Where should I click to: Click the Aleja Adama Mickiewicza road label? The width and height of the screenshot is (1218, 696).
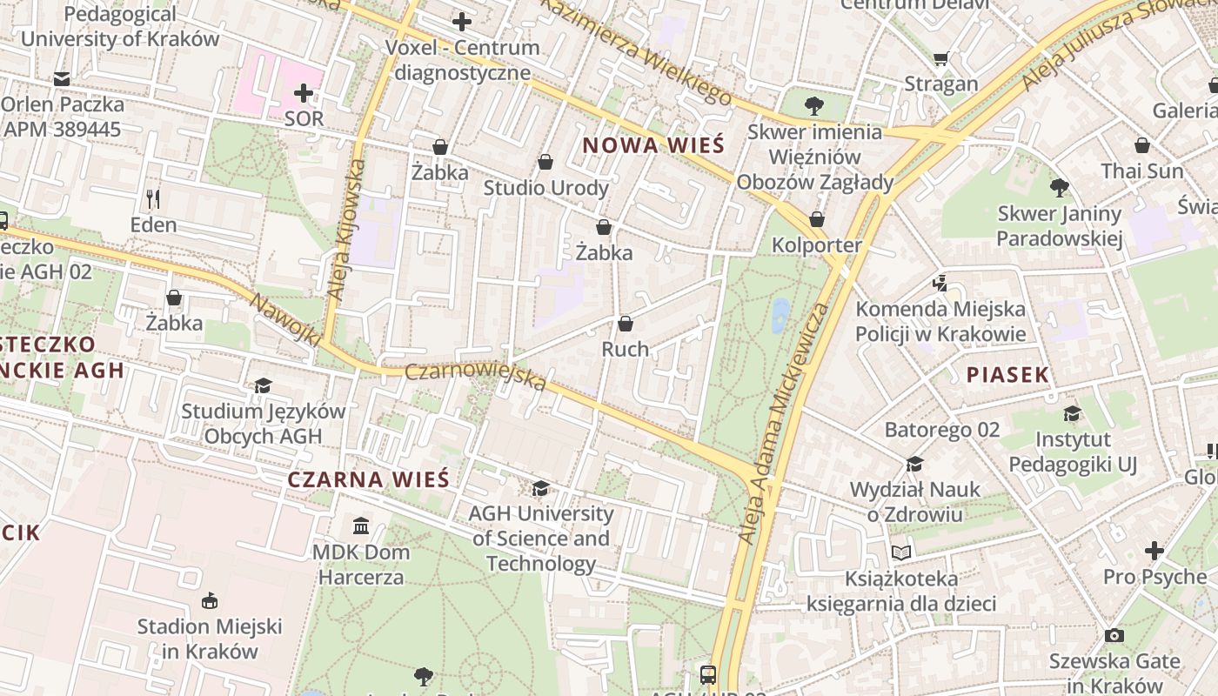pyautogui.click(x=782, y=424)
